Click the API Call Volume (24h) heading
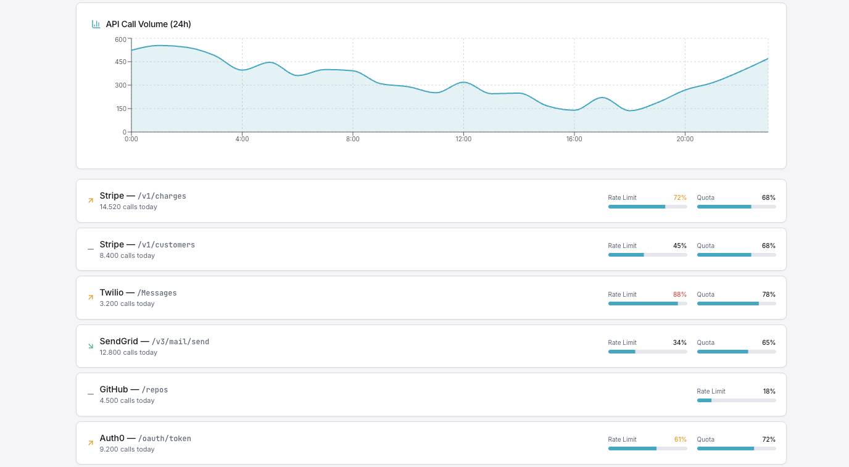Screen dimensions: 849x467 (x=148, y=24)
